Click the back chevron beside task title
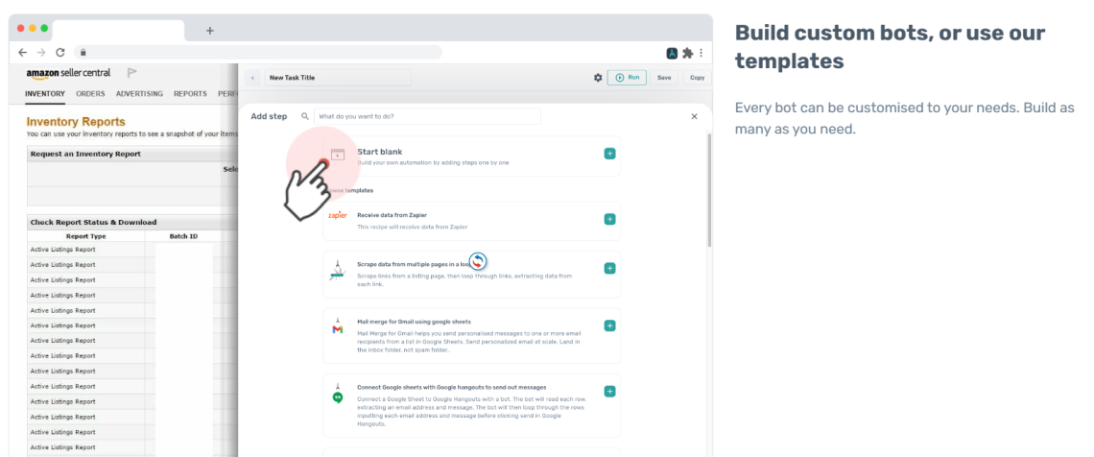The width and height of the screenshot is (1094, 457). (x=252, y=78)
